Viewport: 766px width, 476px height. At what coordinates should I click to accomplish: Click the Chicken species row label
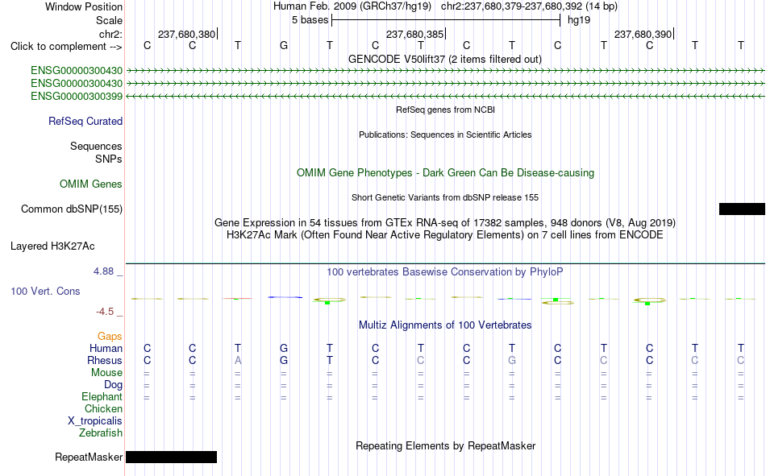(103, 408)
